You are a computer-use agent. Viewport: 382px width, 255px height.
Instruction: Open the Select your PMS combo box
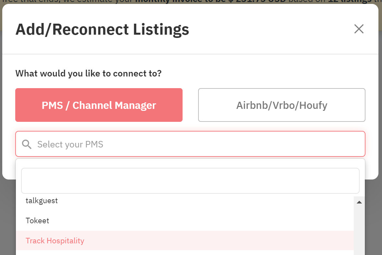coord(190,144)
